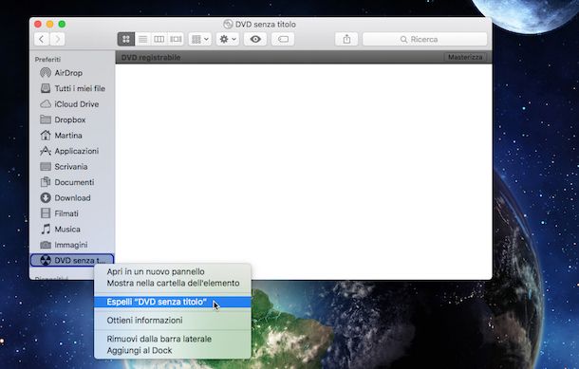Image resolution: width=579 pixels, height=369 pixels.
Task: Close the Finder window
Action: click(x=38, y=24)
